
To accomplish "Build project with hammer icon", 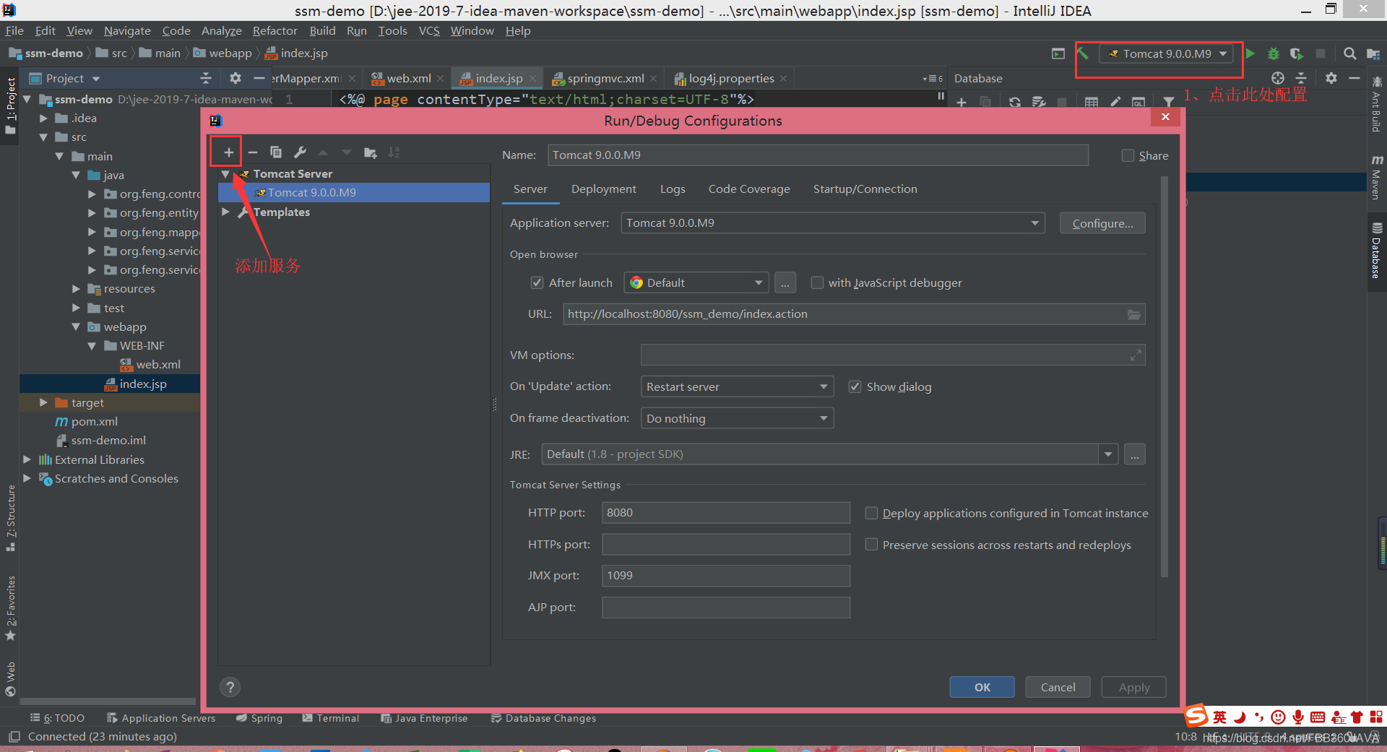I will (x=1083, y=53).
